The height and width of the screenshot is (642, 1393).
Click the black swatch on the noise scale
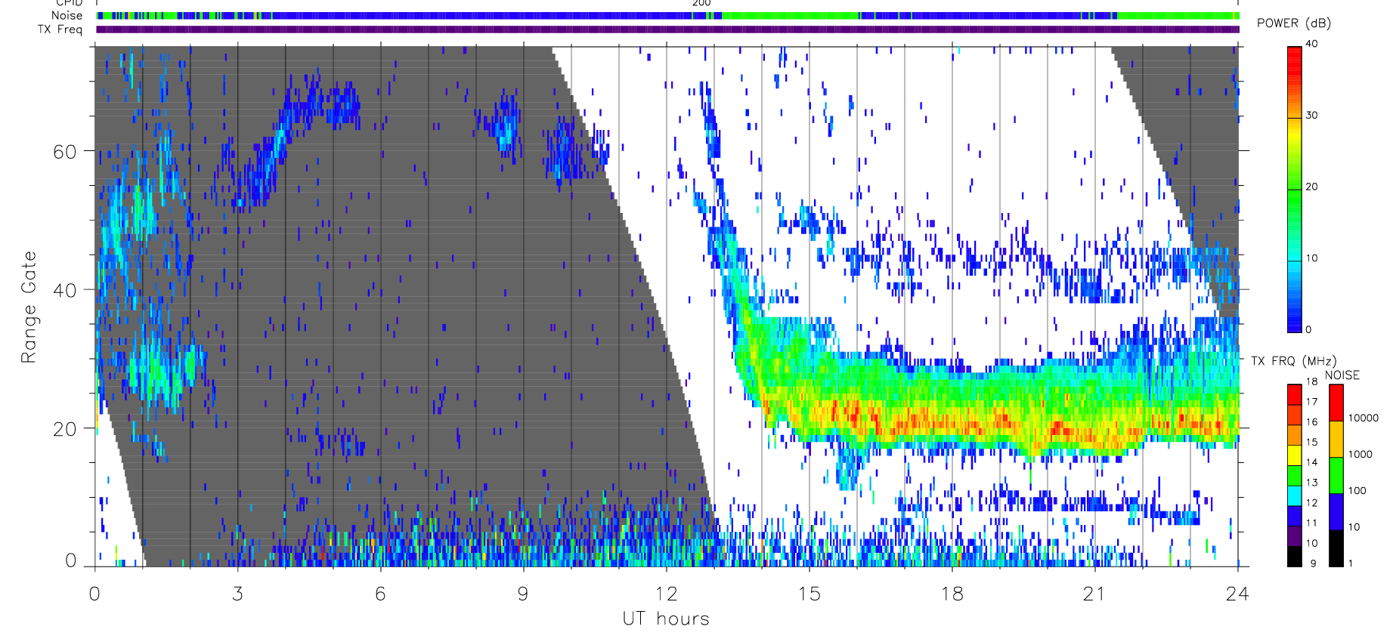(1336, 548)
